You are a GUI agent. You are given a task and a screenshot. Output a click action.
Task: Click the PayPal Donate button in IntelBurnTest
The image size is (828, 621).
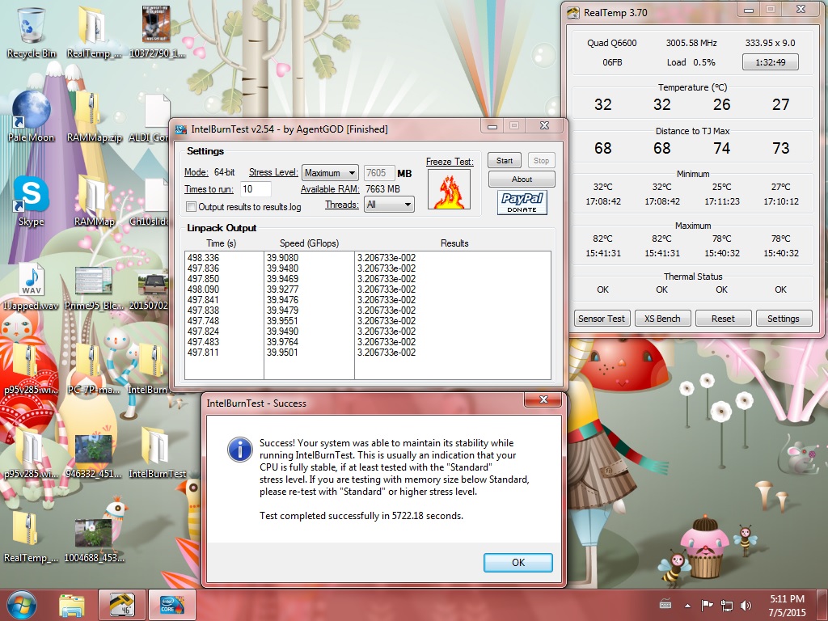pos(522,202)
